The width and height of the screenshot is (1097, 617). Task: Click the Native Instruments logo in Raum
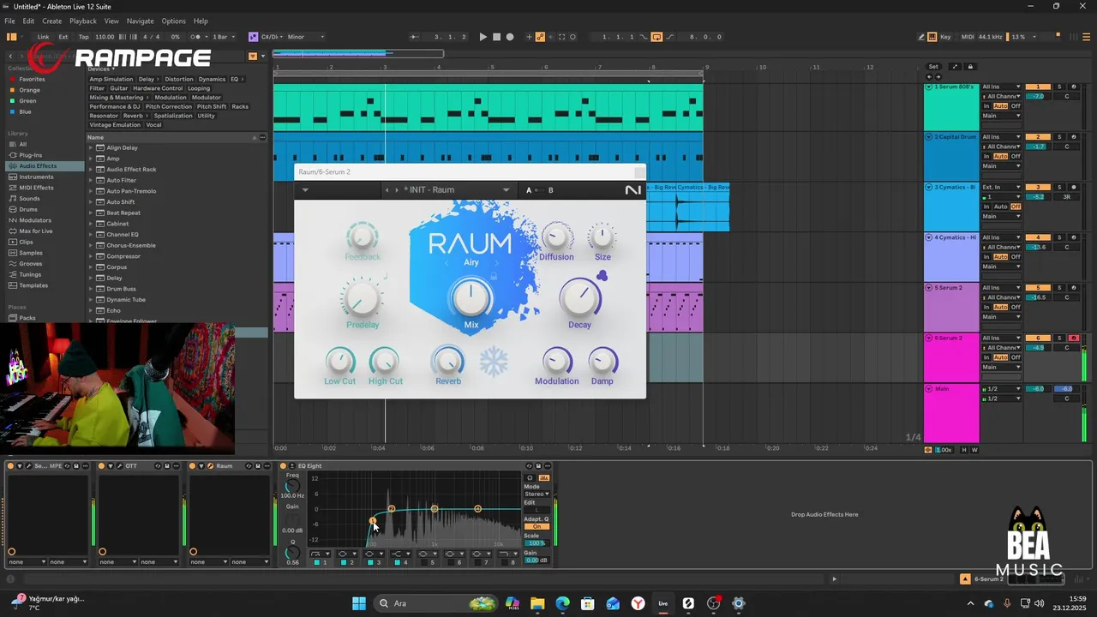click(632, 190)
